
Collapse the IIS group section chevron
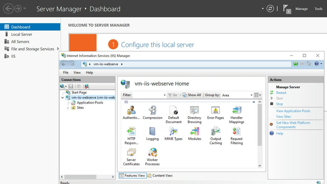[x=254, y=102]
